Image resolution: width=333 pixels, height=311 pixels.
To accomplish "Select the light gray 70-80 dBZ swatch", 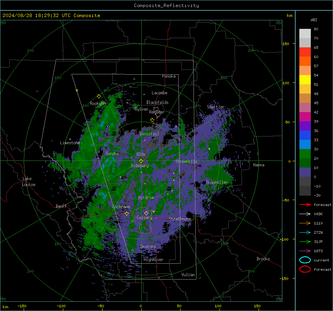I will coord(305,34).
